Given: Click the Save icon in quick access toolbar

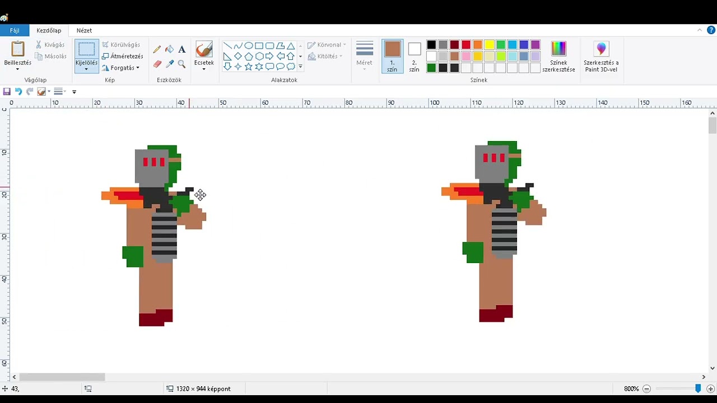Looking at the screenshot, I should click(7, 91).
